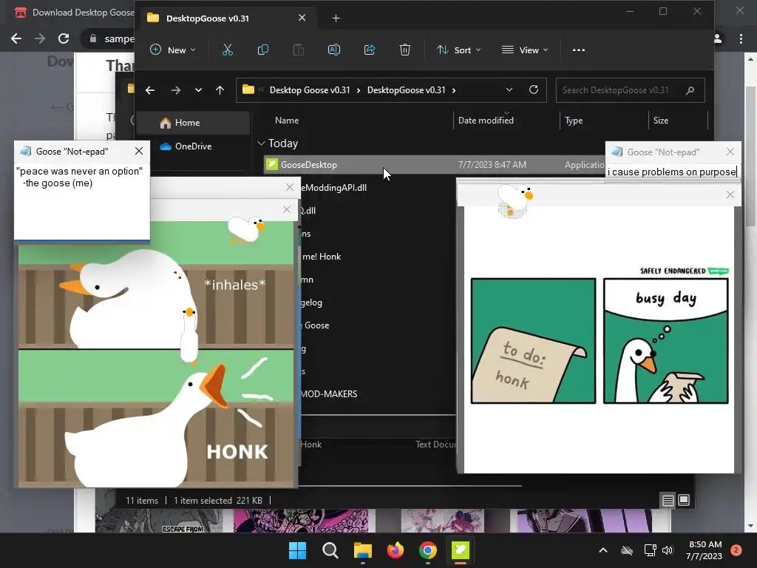Sort files by Name column header
This screenshot has height=568, width=757.
pyautogui.click(x=287, y=121)
